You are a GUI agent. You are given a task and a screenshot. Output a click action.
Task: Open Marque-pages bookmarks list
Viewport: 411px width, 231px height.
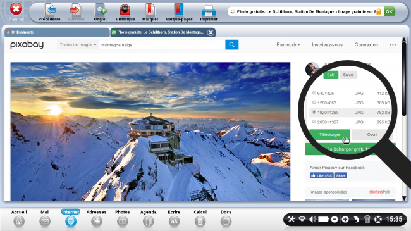179,10
